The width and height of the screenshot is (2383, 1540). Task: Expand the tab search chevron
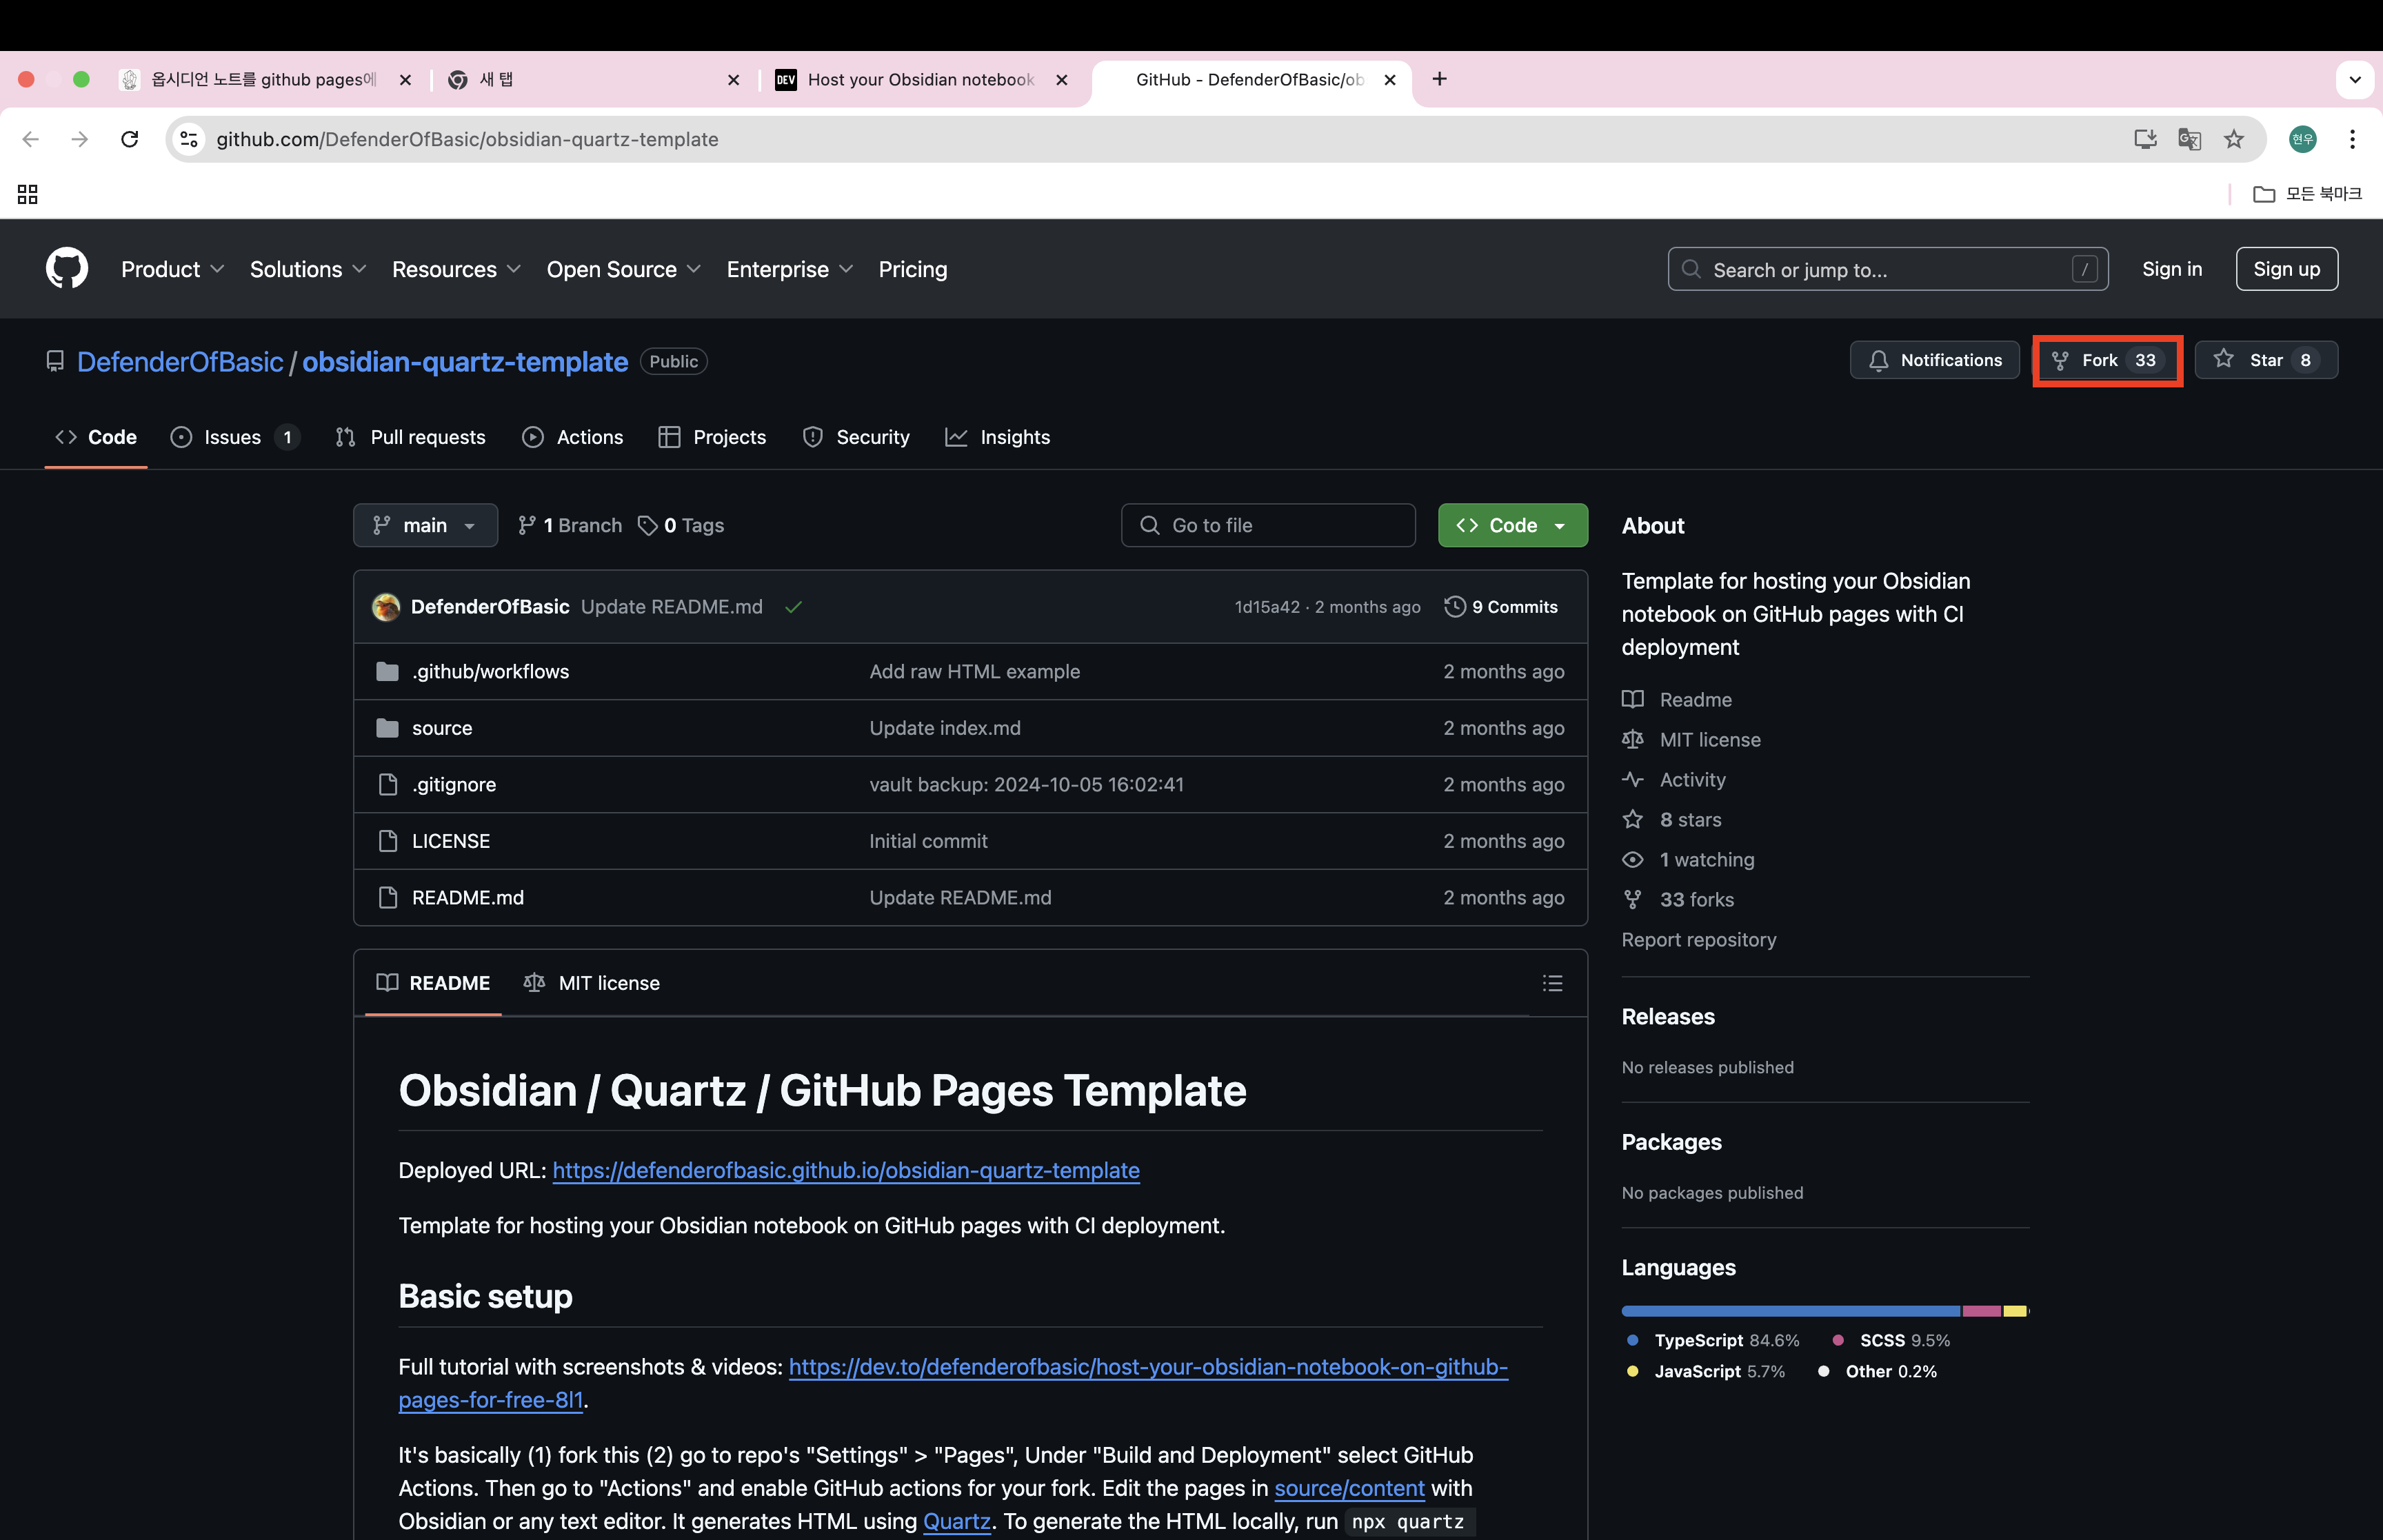(2355, 79)
